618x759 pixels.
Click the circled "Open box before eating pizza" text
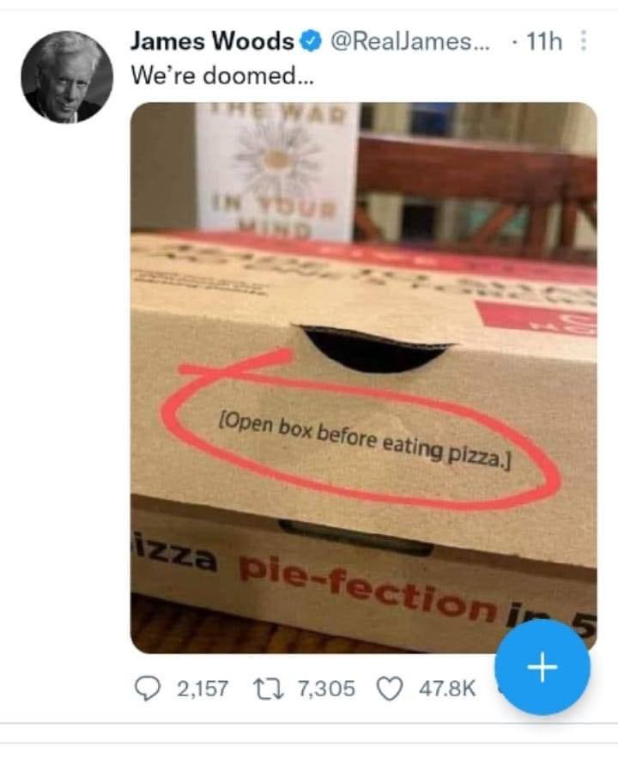365,440
